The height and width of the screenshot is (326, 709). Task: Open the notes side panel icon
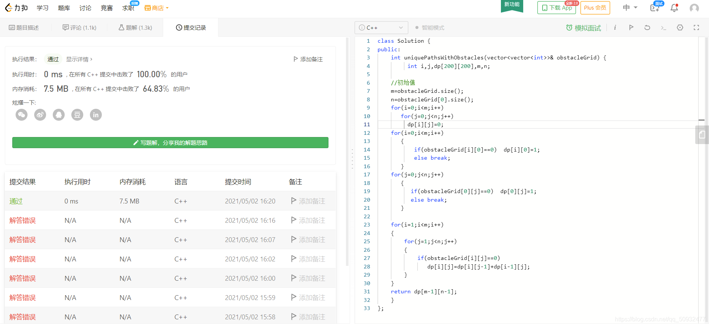pyautogui.click(x=702, y=134)
